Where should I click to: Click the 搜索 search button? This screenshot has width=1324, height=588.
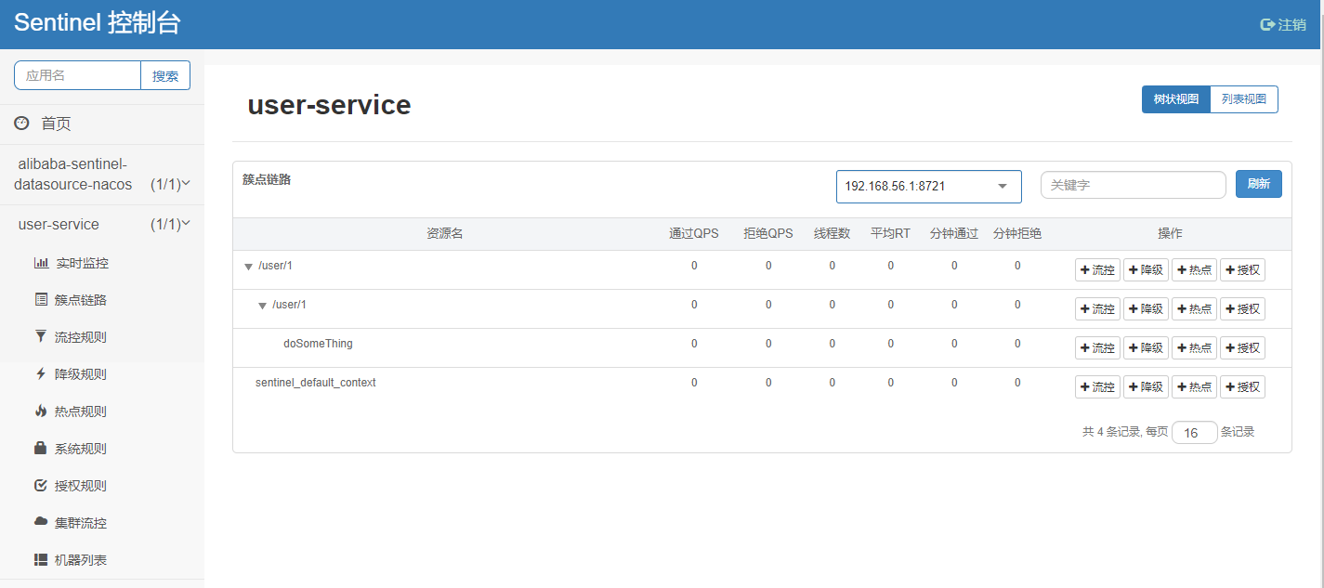tap(165, 75)
